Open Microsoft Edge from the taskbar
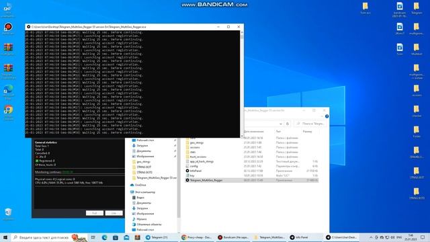The image size is (430, 242). tap(105, 237)
